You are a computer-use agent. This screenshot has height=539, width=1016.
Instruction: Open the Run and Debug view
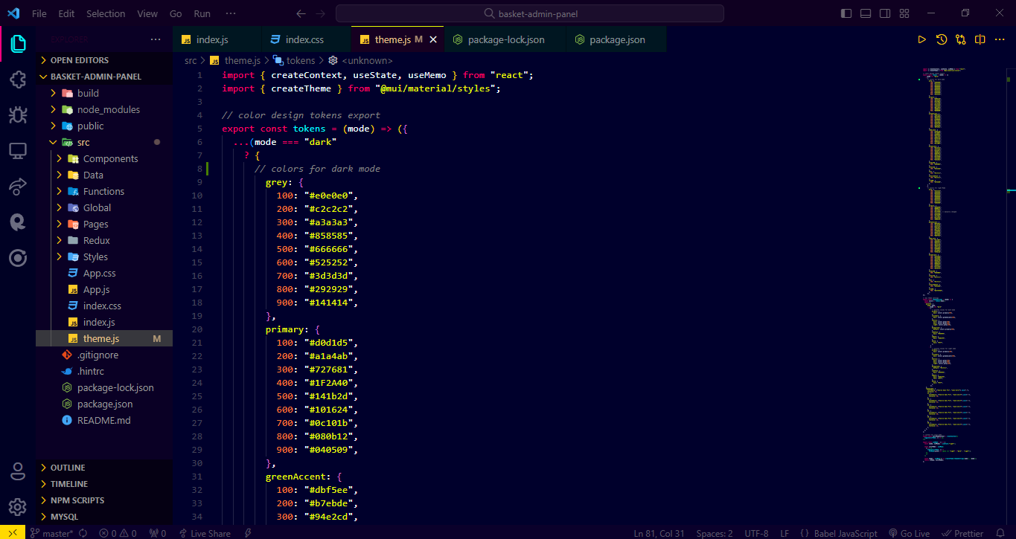coord(18,114)
